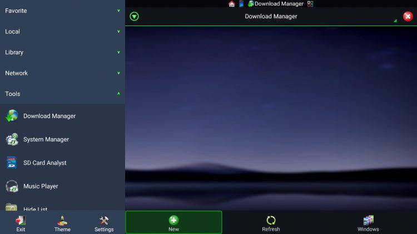The image size is (417, 234).
Task: Expand the Local section
Action: pyautogui.click(x=62, y=32)
